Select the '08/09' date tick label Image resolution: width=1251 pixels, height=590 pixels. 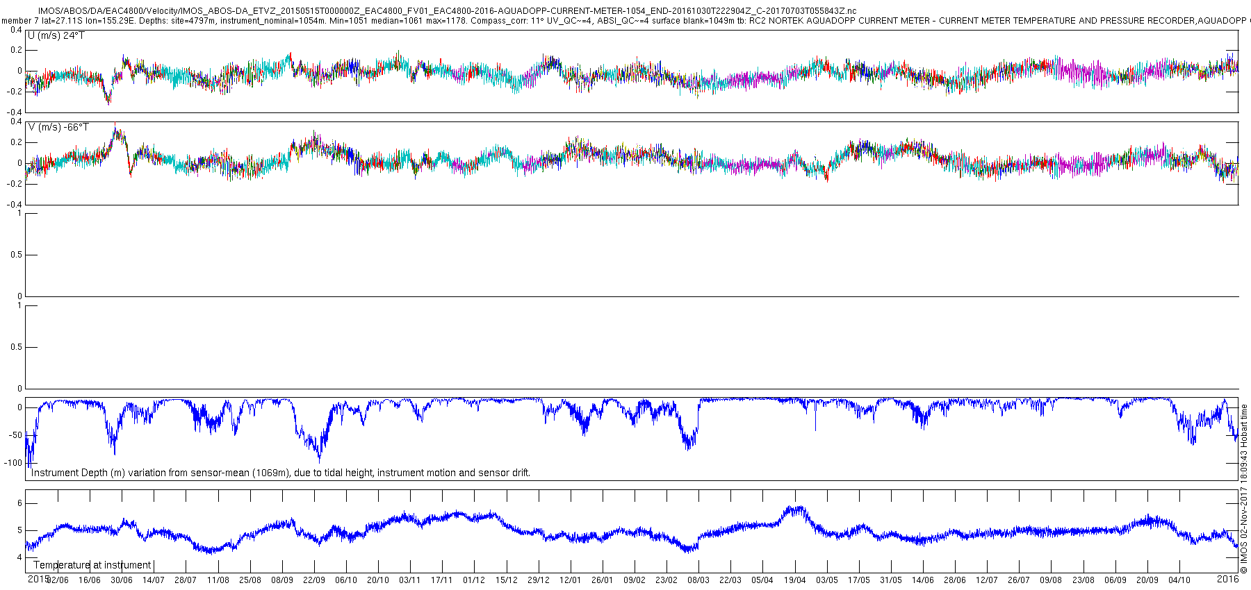(282, 580)
